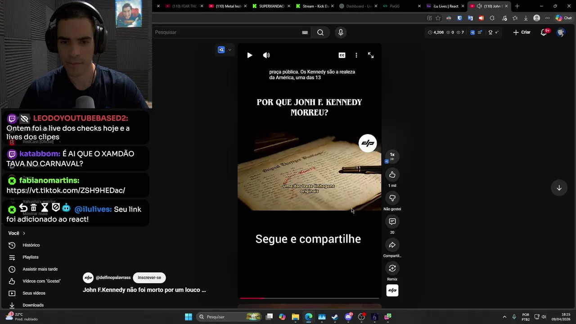Open the Bitwarden extension icon
This screenshot has width=576, height=324.
459,18
